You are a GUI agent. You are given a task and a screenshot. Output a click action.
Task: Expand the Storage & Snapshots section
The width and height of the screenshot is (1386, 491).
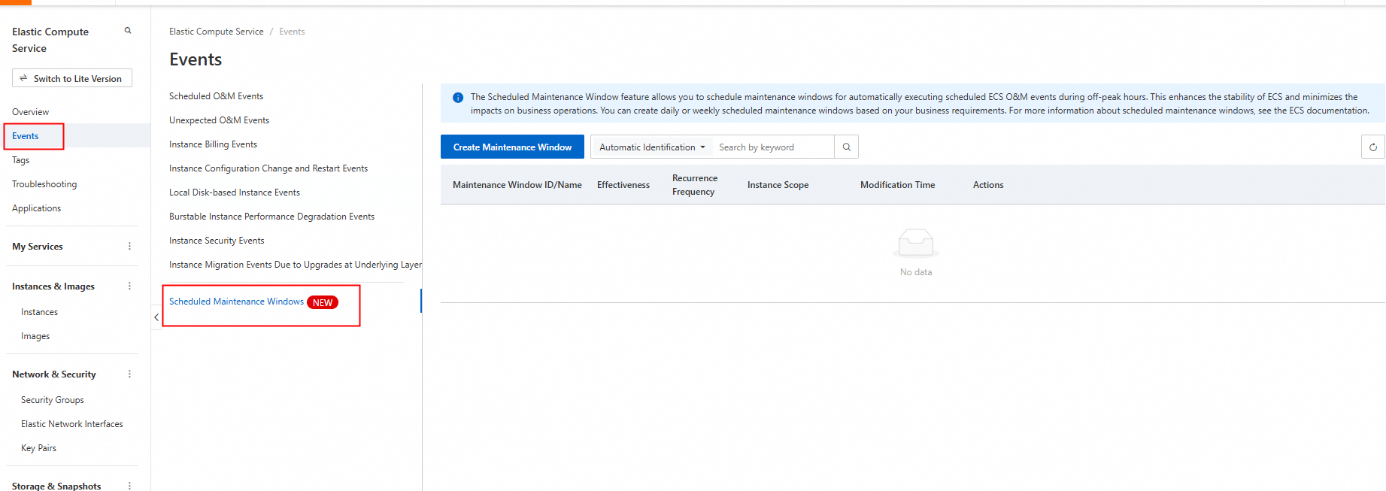[x=56, y=486]
